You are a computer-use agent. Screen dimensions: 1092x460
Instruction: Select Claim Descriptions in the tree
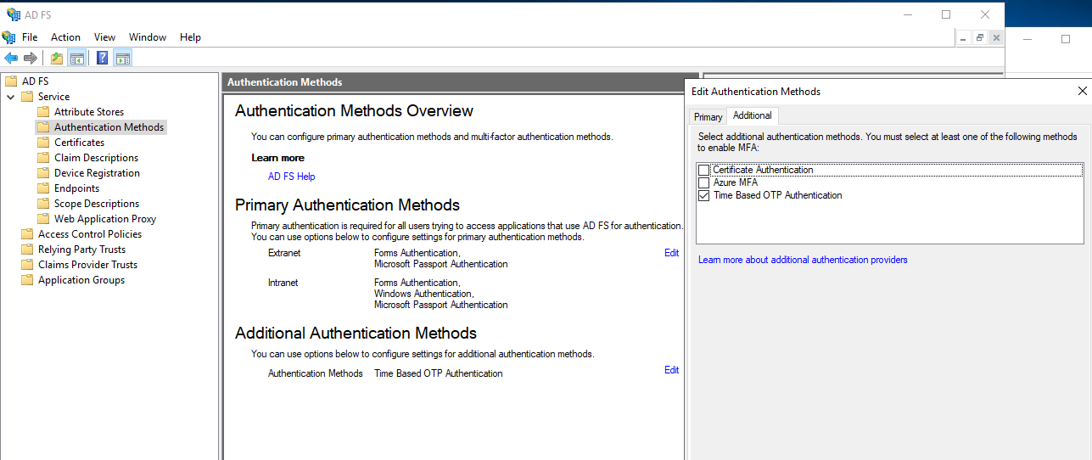[96, 158]
